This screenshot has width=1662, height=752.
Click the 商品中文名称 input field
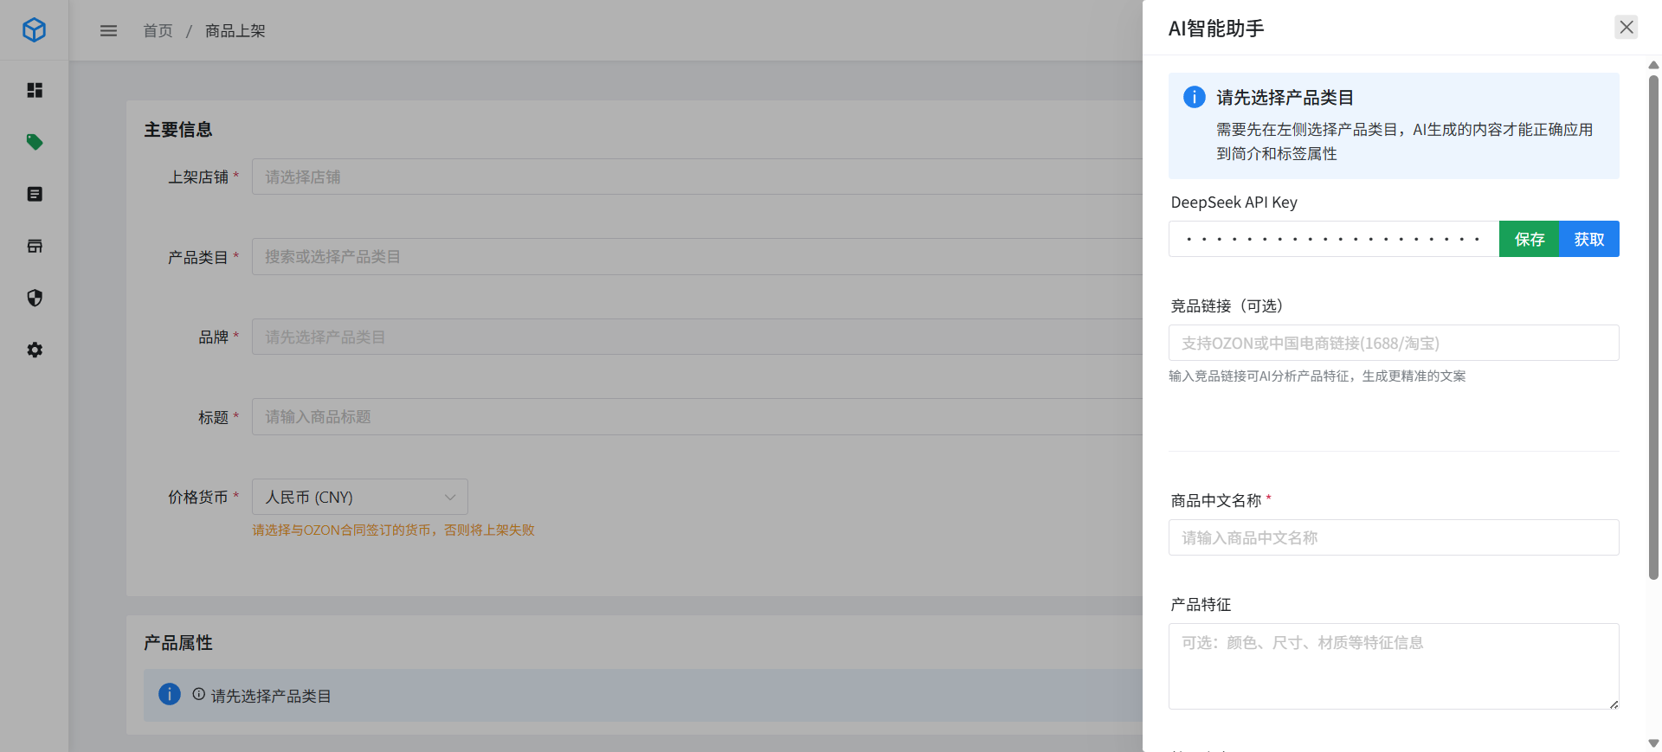pyautogui.click(x=1394, y=537)
